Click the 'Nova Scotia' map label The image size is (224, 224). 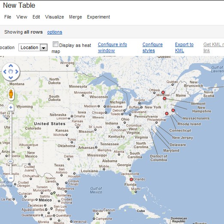tap(209, 94)
